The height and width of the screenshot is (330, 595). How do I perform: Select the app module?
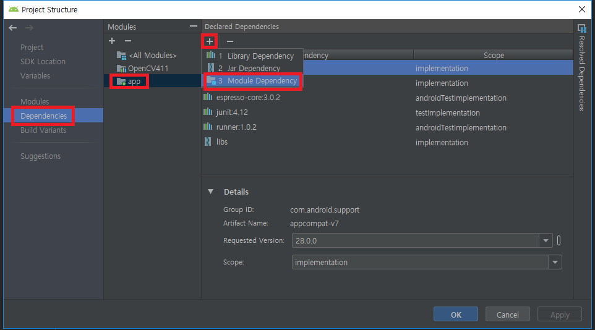[134, 81]
